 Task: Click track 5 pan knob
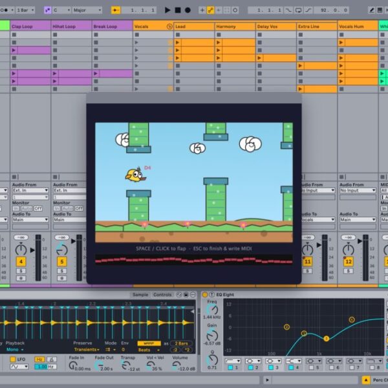coord(62,249)
